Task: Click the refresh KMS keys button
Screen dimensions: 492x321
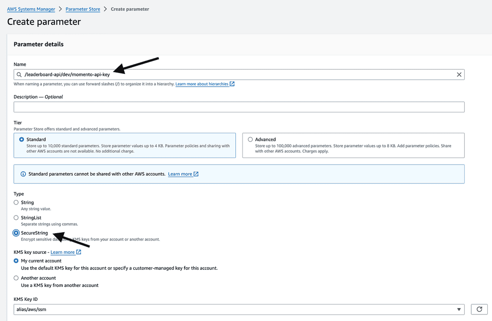Action: click(479, 309)
